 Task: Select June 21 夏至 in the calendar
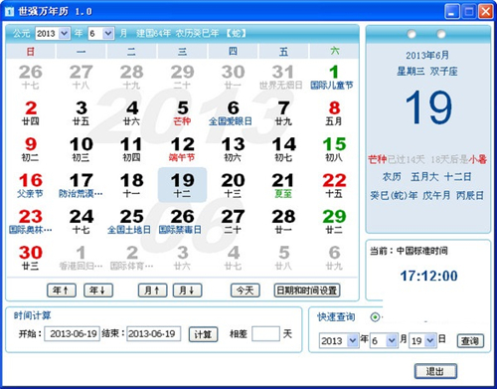coord(283,185)
